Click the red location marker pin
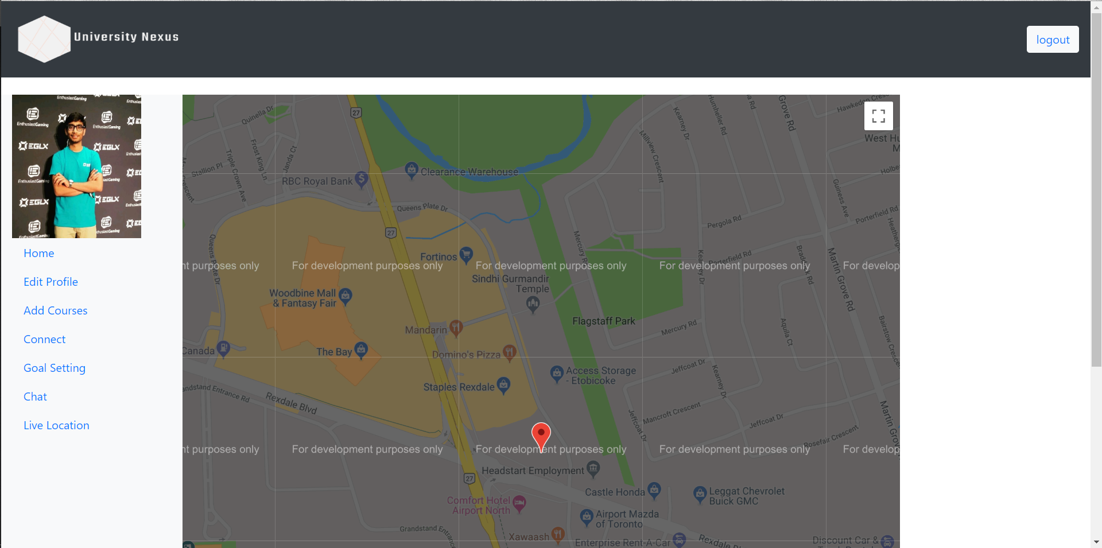Viewport: 1102px width, 548px height. [541, 437]
